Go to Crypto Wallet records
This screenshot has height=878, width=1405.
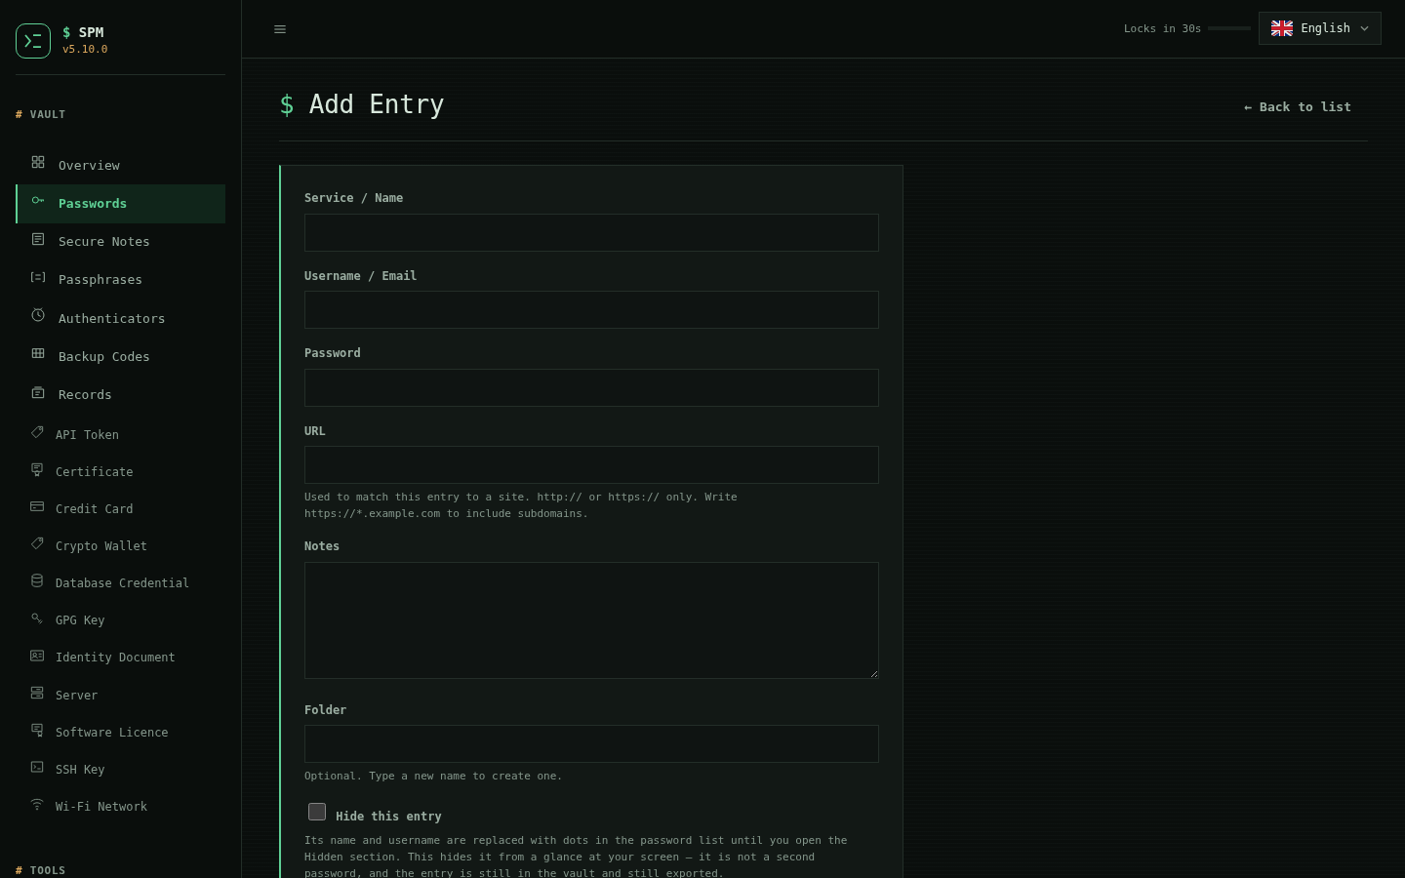tap(121, 545)
